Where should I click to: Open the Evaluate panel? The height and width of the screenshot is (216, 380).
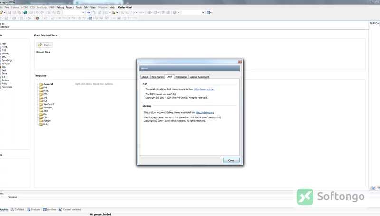(33, 209)
